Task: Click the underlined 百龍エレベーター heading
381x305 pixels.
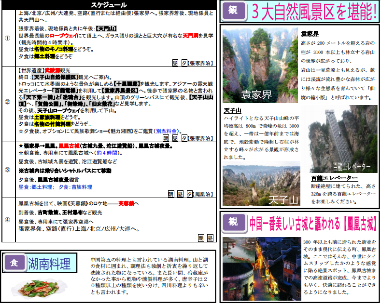Action: (x=334, y=178)
